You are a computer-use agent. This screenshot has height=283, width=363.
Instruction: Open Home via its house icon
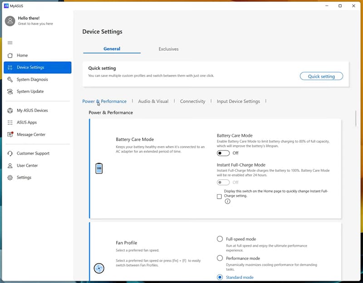click(10, 55)
